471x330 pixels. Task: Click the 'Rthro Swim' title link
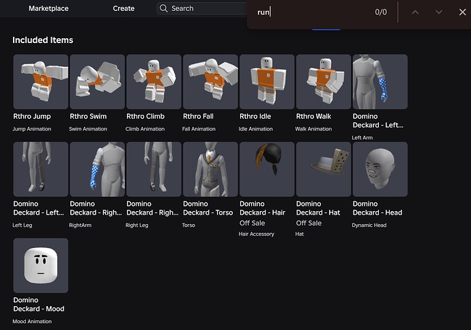(x=88, y=116)
